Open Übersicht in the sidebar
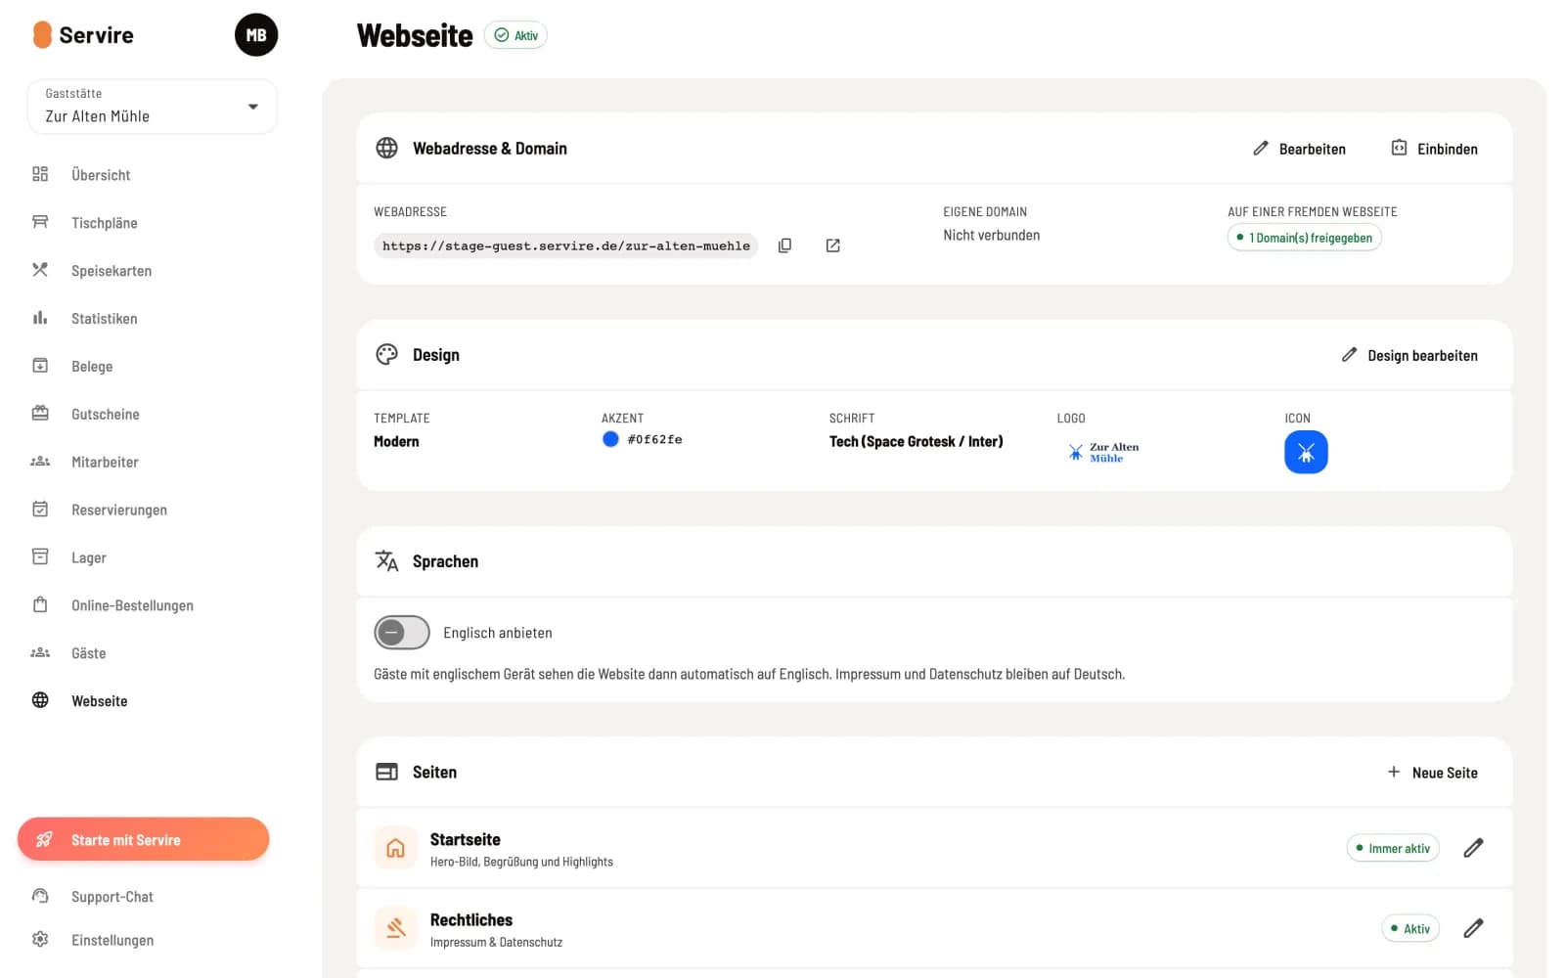 click(x=101, y=175)
